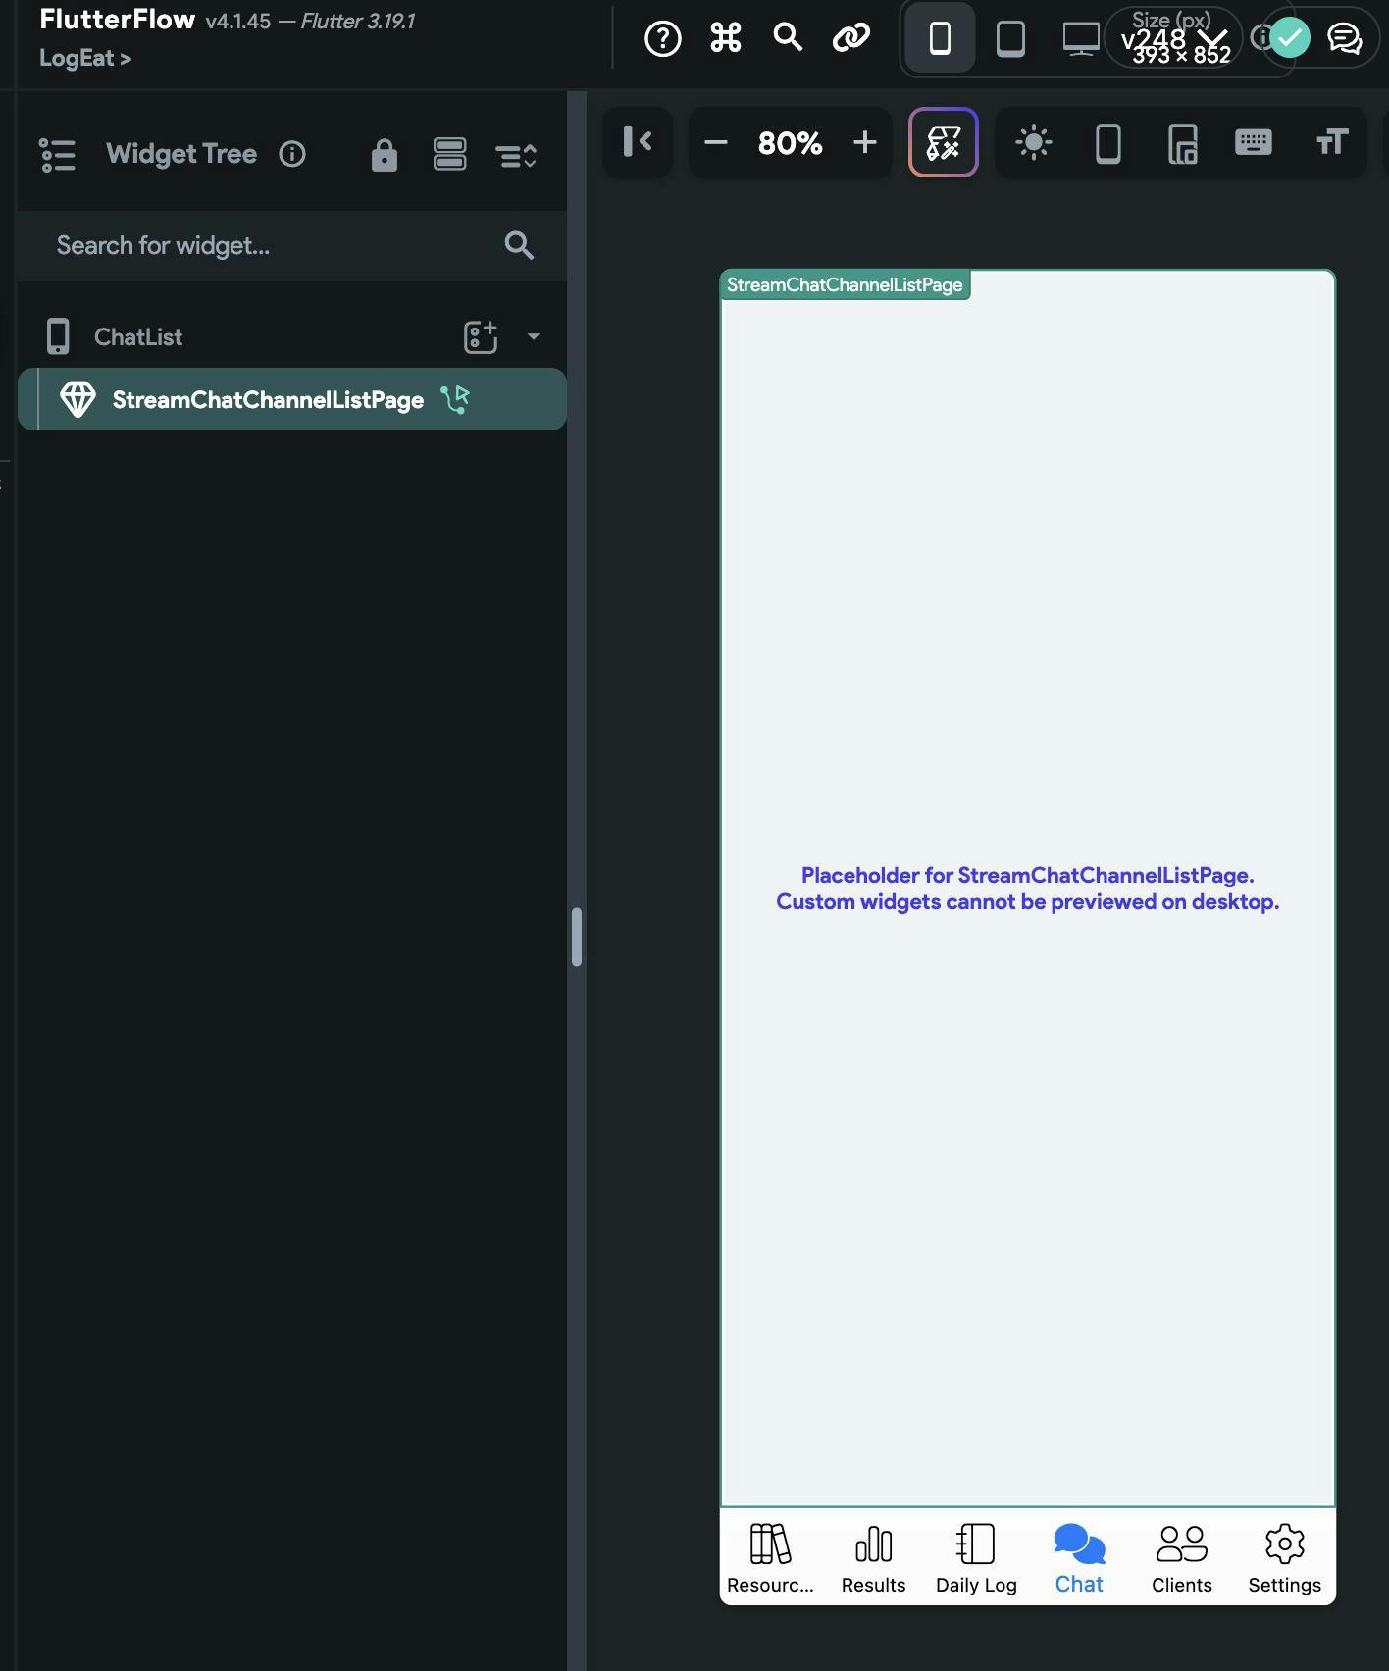Toggle text scale TT icon
Viewport: 1389px width, 1671px height.
[x=1331, y=142]
